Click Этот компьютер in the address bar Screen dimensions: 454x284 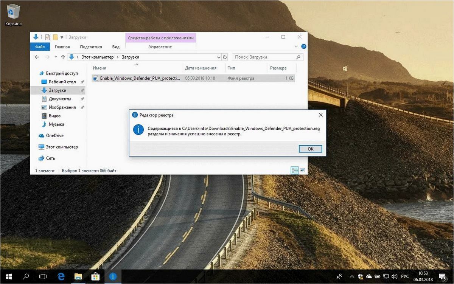pos(98,57)
